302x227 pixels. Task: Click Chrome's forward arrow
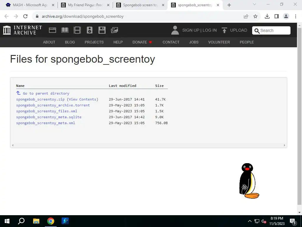click(16, 16)
